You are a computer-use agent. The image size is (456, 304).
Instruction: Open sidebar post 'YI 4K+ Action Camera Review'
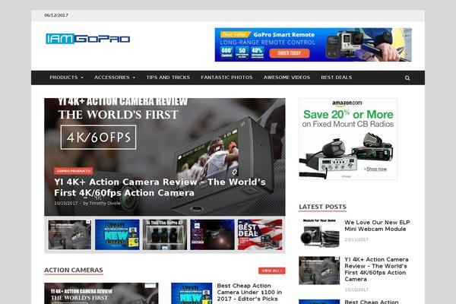tap(376, 269)
